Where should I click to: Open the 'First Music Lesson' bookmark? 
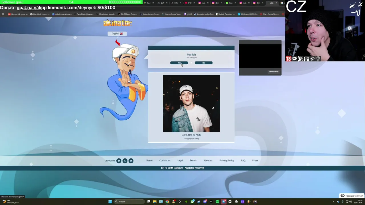coord(40,14)
